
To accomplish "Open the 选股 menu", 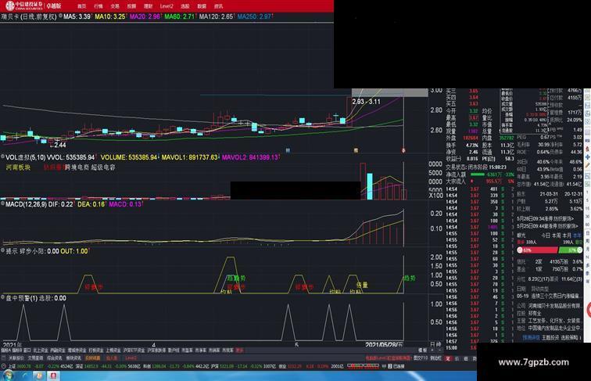I will tap(185, 6).
